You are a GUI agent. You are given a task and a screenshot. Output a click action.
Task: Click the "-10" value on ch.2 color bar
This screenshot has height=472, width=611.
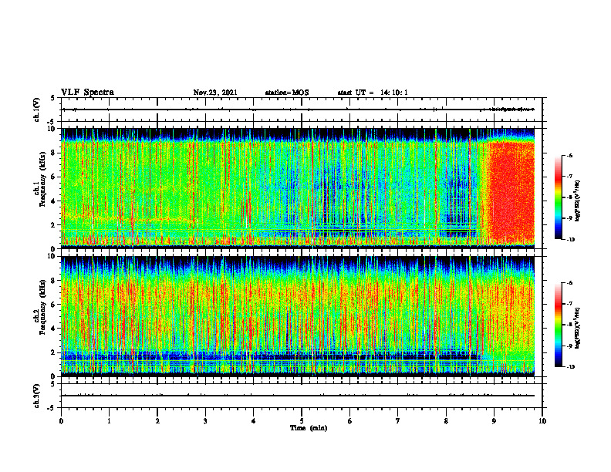[571, 367]
